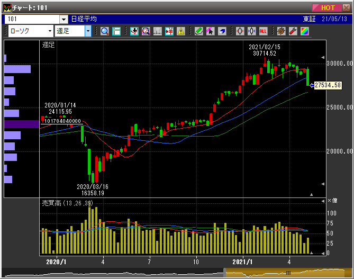Toggle the red candlestick width icon
Screen dimensions: 354x279
click(240, 31)
